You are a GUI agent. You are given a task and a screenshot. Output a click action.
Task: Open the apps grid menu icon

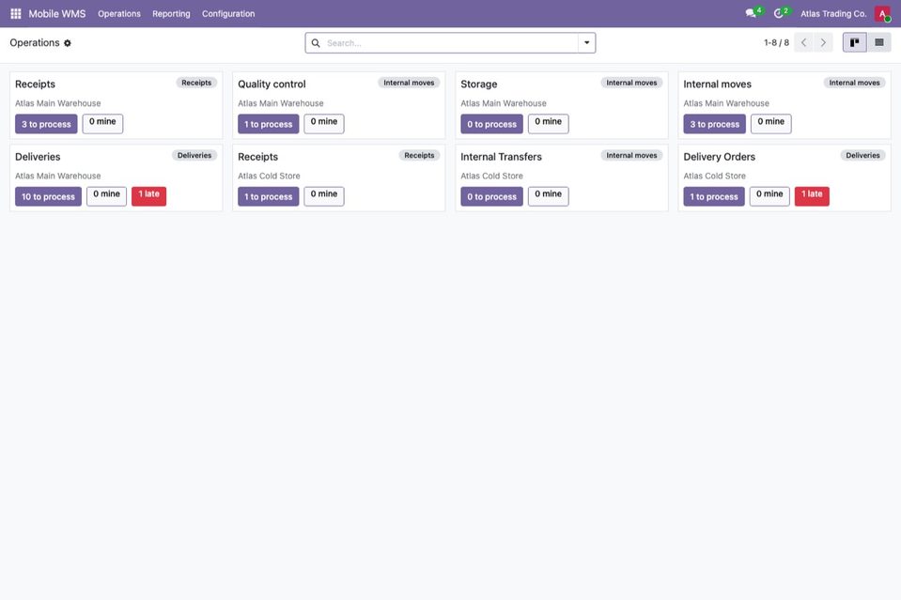click(x=16, y=13)
